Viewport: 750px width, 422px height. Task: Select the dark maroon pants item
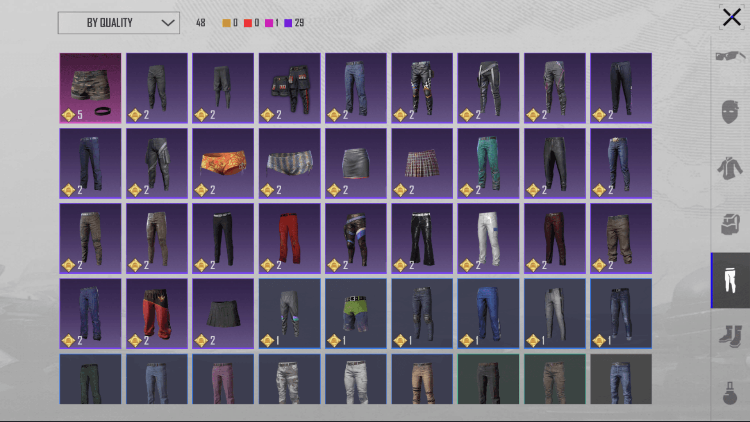point(555,238)
